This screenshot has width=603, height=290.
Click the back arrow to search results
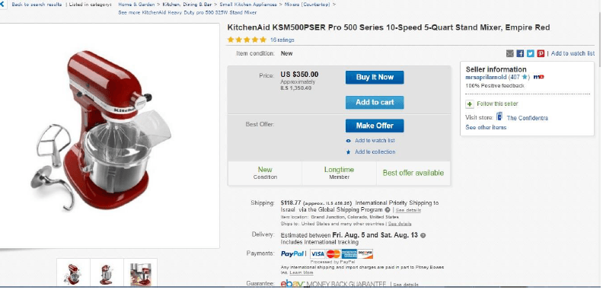pyautogui.click(x=2, y=5)
